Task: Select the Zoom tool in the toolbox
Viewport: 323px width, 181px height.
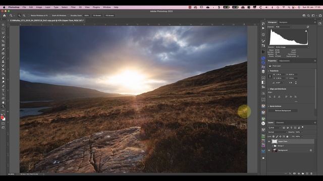Action: pyautogui.click(x=3, y=107)
